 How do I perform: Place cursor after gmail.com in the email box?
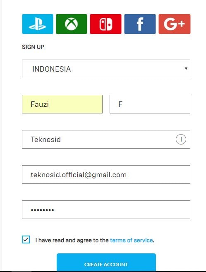[x=127, y=175]
